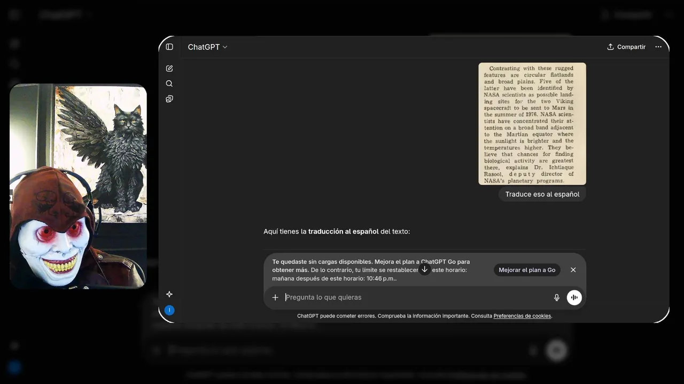Image resolution: width=684 pixels, height=384 pixels.
Task: Click the plus attach button in composer
Action: [x=275, y=298]
